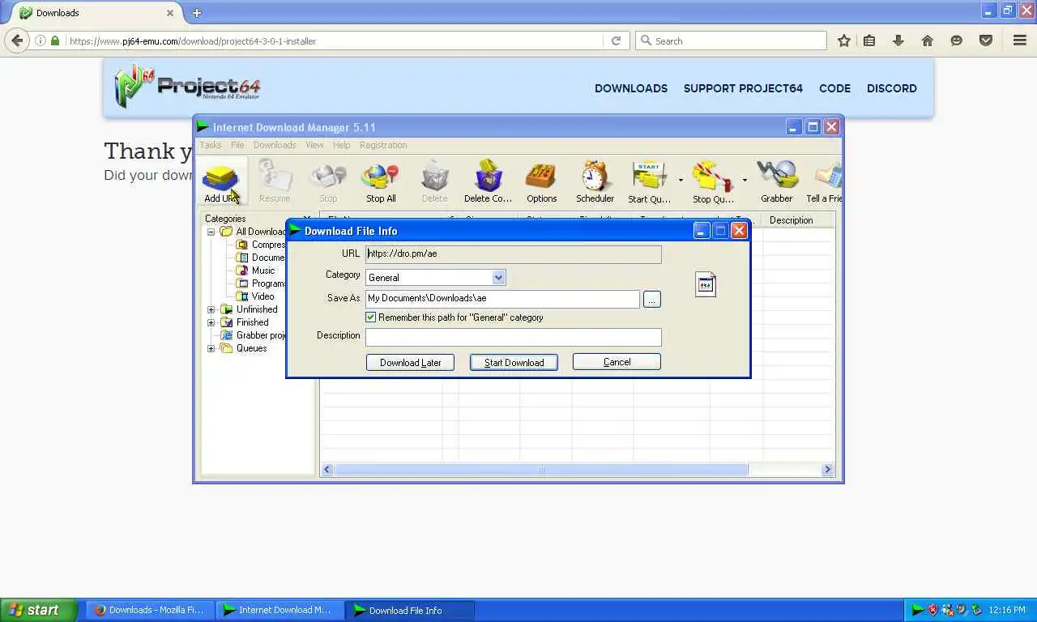Click the horizontal scrollbar of download list
Viewport: 1037px width, 622px height.
[x=541, y=469]
